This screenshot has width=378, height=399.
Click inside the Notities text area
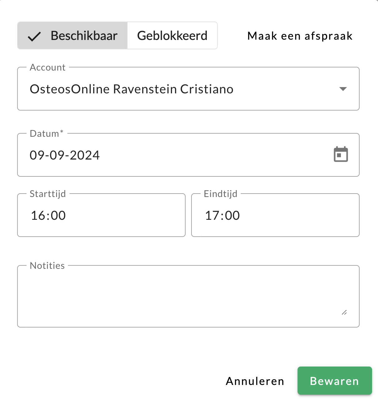188,295
